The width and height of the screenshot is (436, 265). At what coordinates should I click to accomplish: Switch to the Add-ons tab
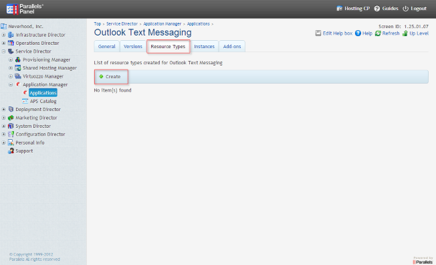[232, 46]
